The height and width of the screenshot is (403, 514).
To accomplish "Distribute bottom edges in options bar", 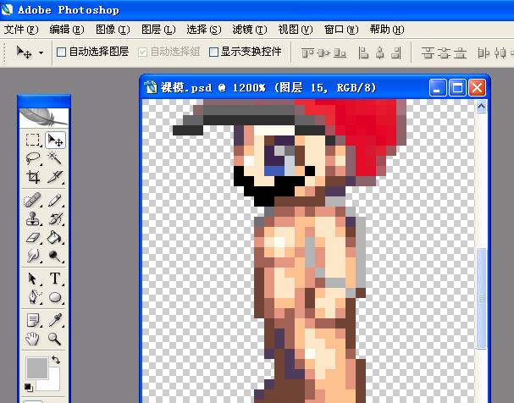I will coord(461,52).
